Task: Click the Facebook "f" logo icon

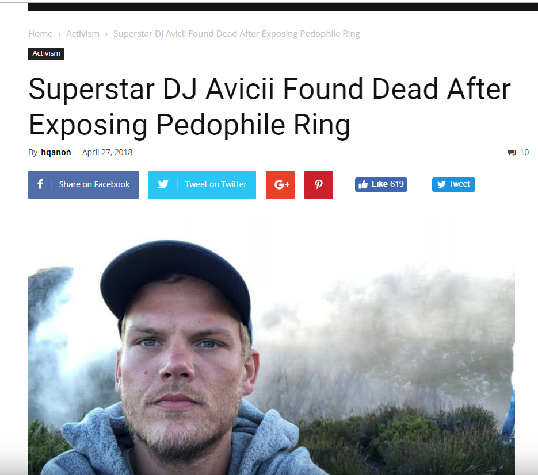Action: (x=40, y=184)
